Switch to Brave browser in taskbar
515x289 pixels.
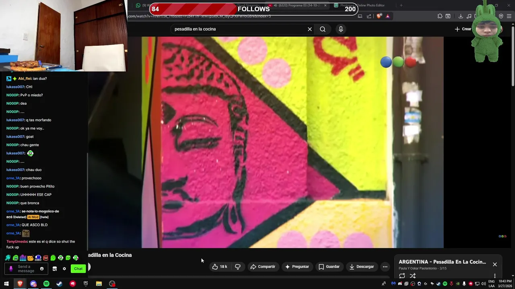(20, 284)
